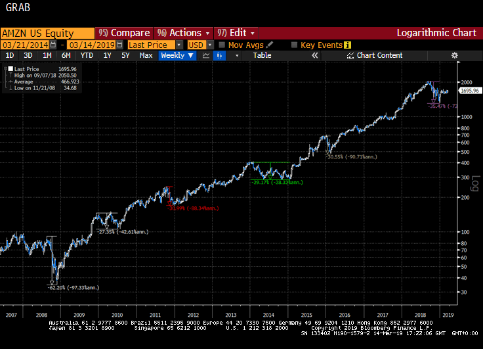Image resolution: width=483 pixels, height=349 pixels.
Task: Click the start date 03/21/2014 field
Action: point(25,45)
